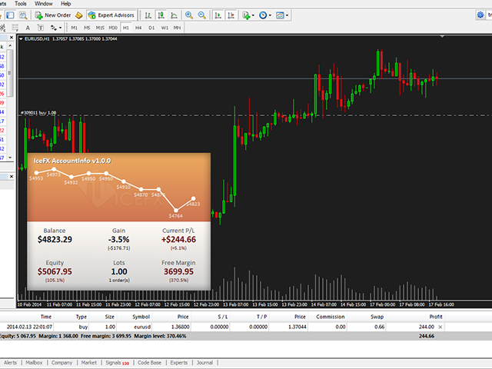The width and height of the screenshot is (492, 369).
Task: Switch chart to line chart
Action: coord(175,15)
